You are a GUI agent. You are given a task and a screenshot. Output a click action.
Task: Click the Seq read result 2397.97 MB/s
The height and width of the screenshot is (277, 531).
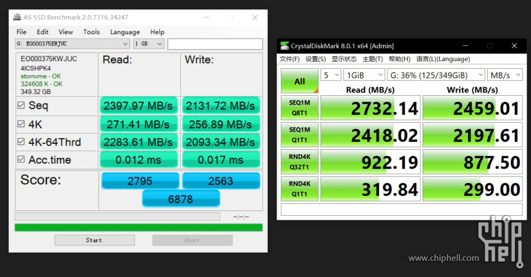(138, 105)
